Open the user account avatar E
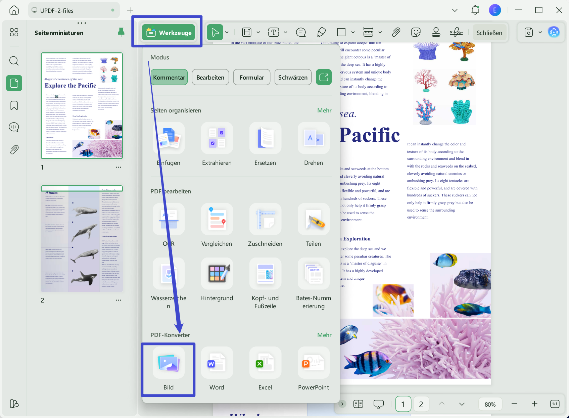This screenshot has height=418, width=569. (x=495, y=10)
